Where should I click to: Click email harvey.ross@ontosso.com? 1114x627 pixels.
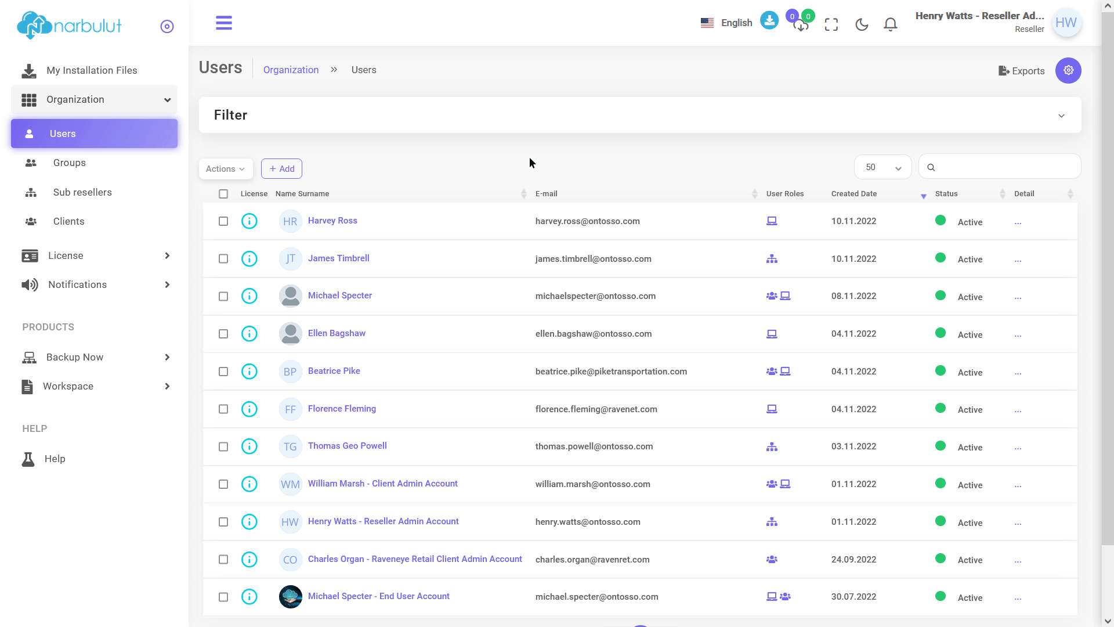587,221
